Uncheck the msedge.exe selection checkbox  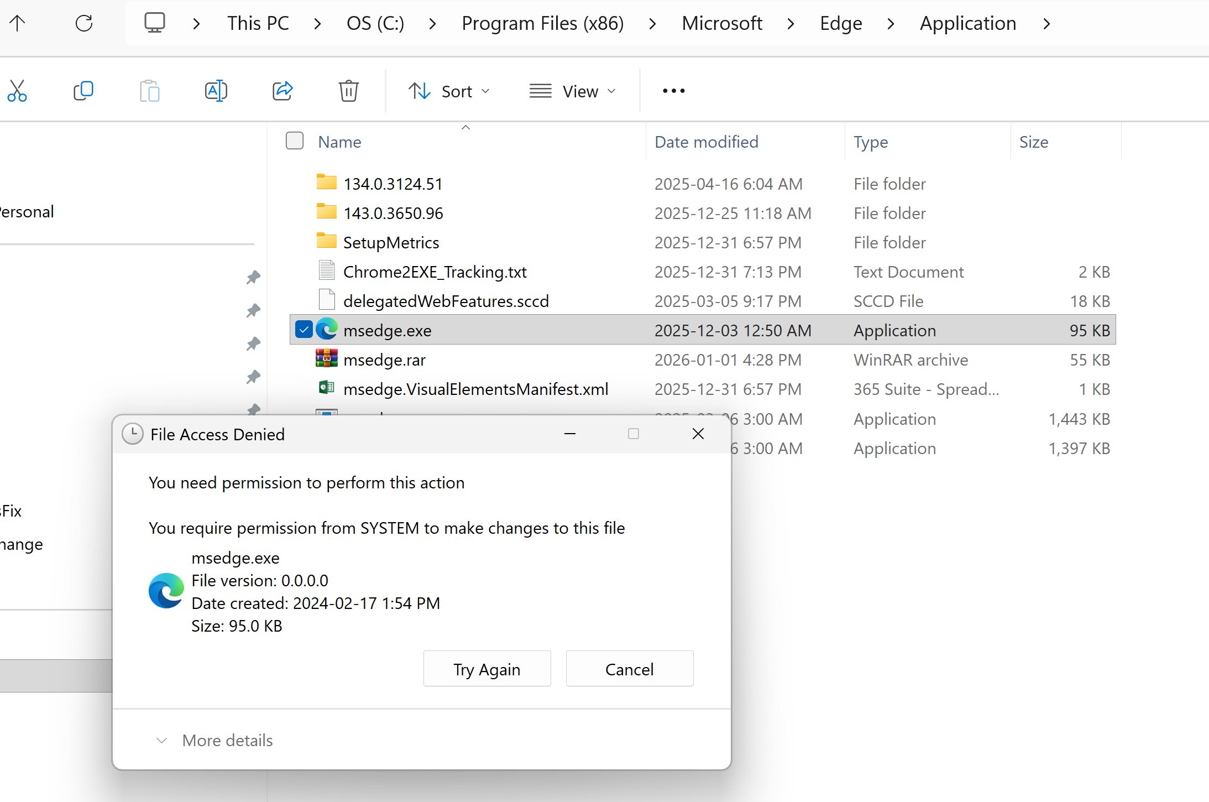click(303, 330)
